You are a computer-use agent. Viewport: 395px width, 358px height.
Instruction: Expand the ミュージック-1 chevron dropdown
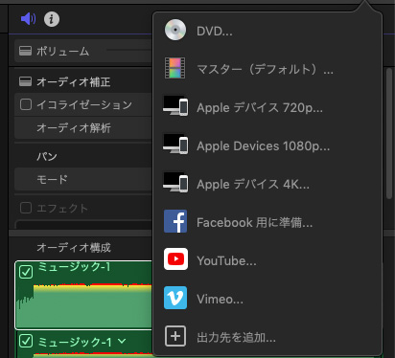coord(122,341)
